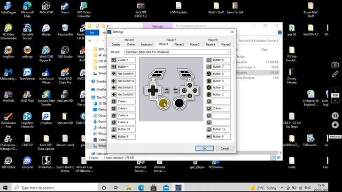Click the Windows Start button

click(x=5, y=188)
